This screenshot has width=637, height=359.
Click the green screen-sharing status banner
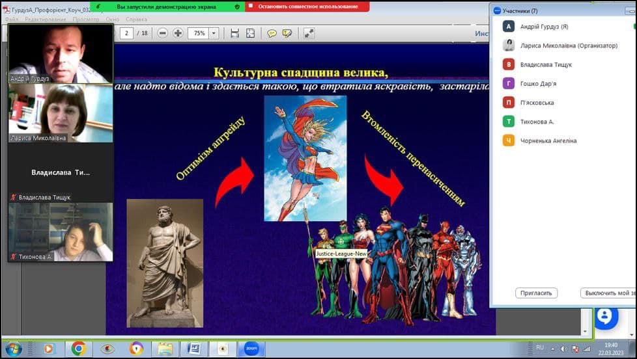(x=167, y=7)
